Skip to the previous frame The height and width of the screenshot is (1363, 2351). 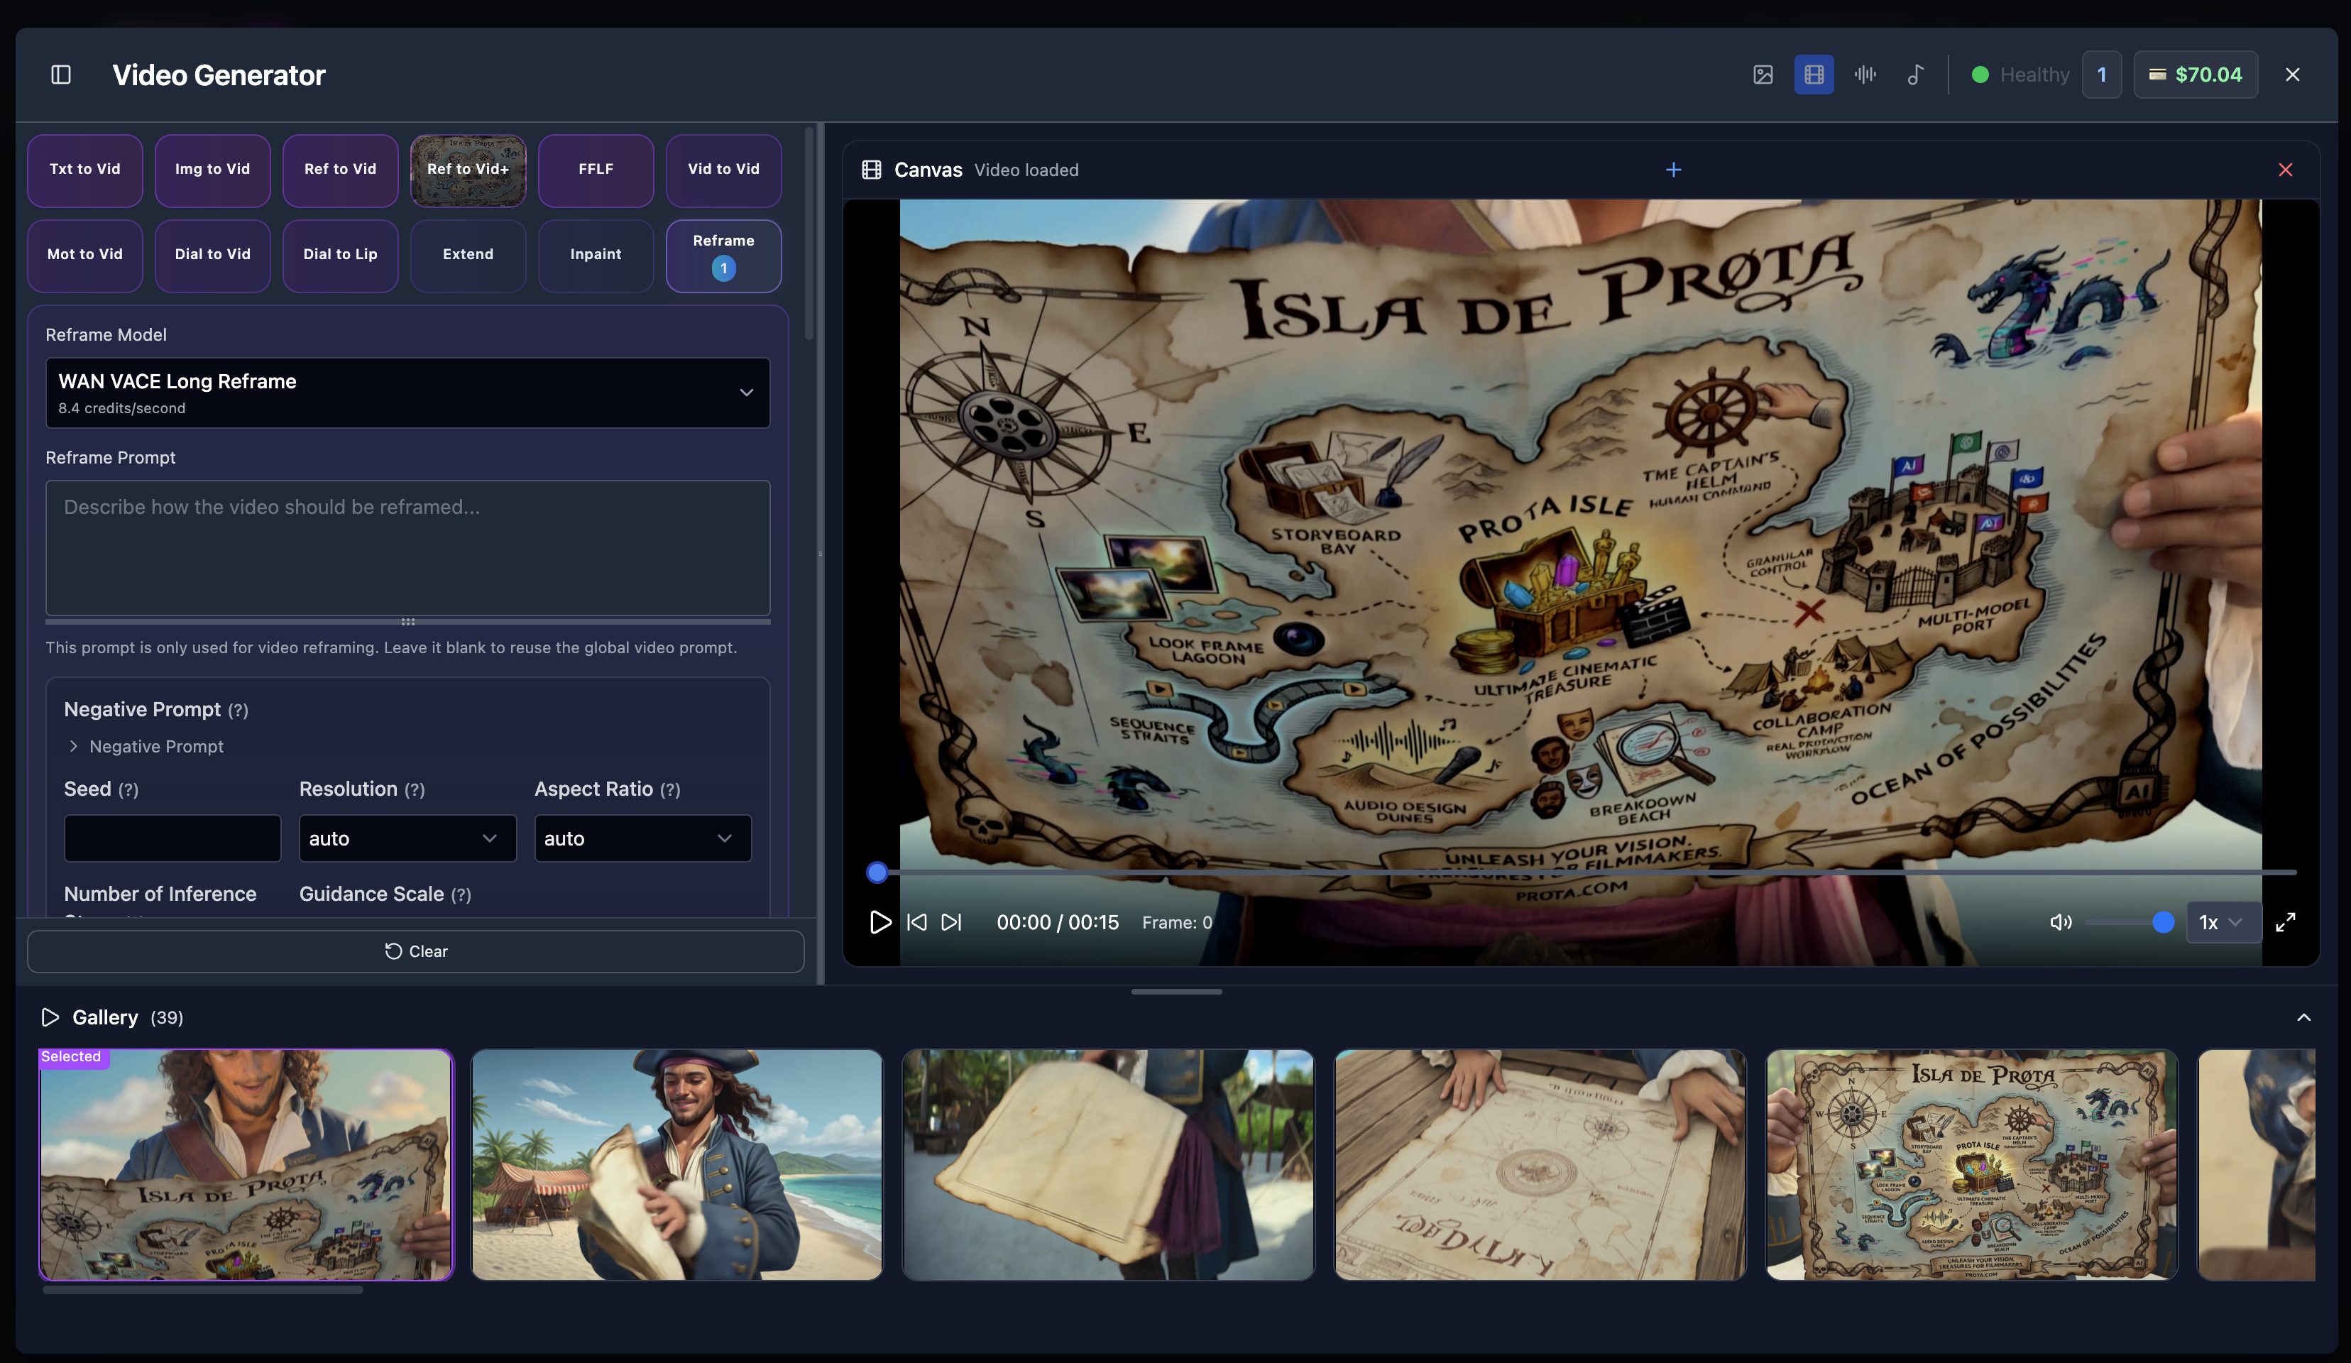(x=917, y=921)
